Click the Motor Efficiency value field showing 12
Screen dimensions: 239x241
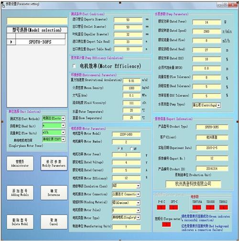(x=126, y=178)
